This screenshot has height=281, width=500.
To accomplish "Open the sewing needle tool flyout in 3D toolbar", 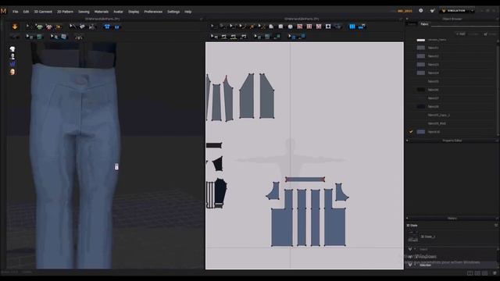I will pyautogui.click(x=72, y=27).
